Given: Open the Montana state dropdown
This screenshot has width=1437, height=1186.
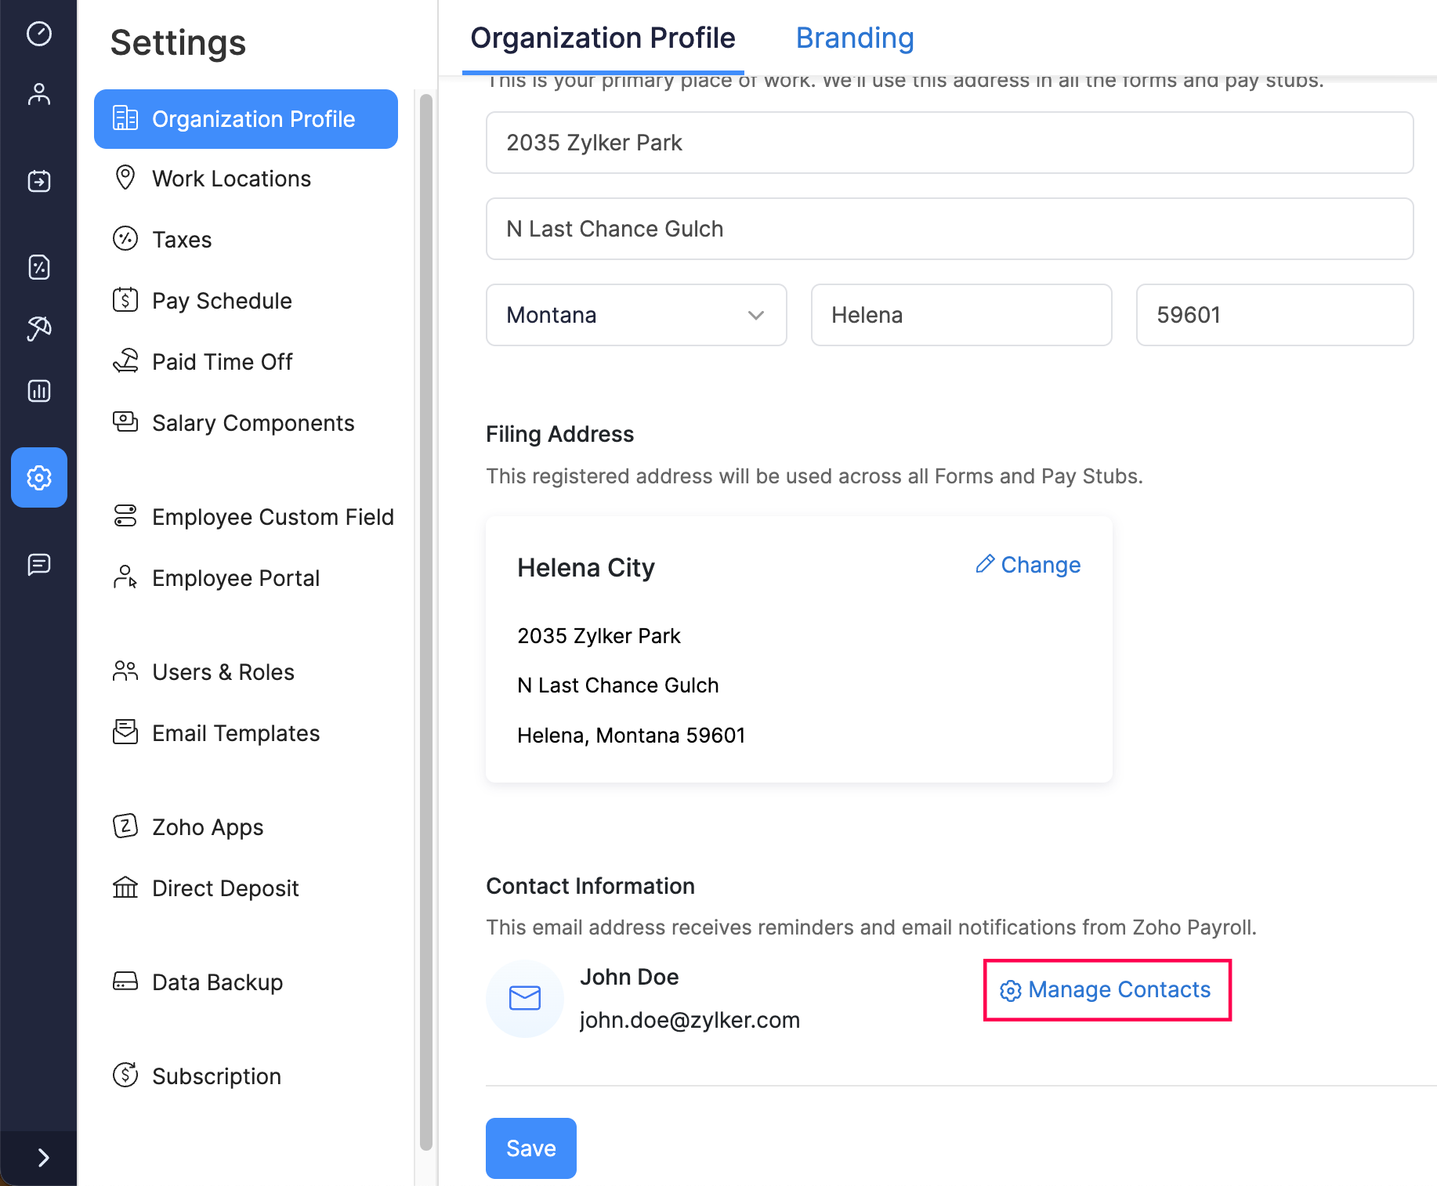Looking at the screenshot, I should (635, 315).
